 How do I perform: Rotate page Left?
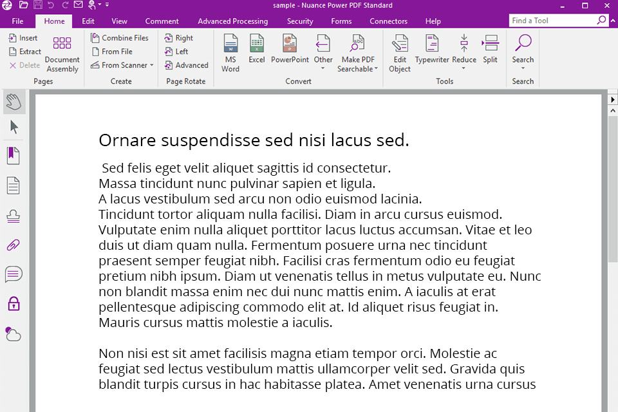point(176,51)
